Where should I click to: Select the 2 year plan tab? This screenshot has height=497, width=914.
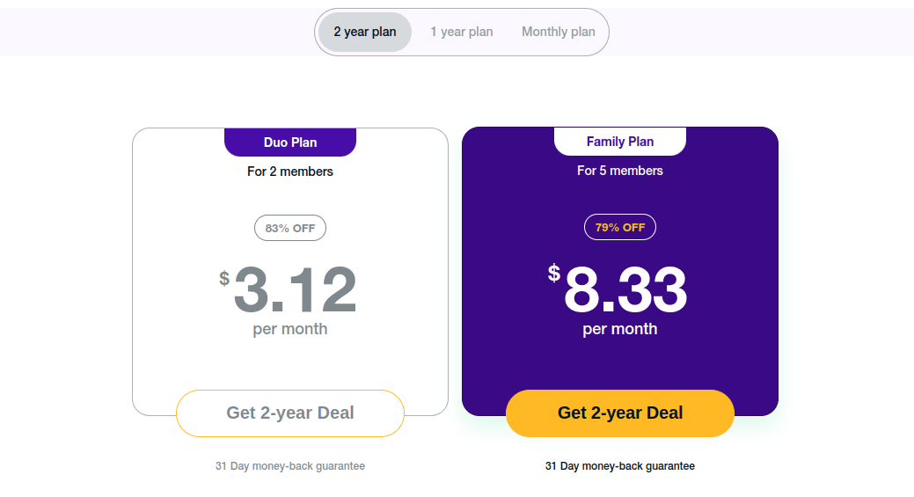point(364,32)
